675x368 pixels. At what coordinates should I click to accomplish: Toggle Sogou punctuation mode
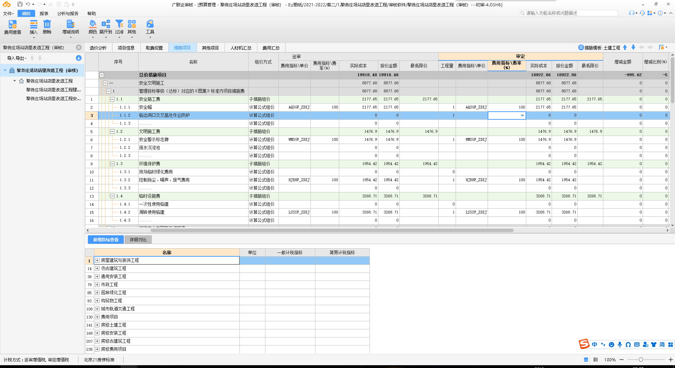pos(603,344)
